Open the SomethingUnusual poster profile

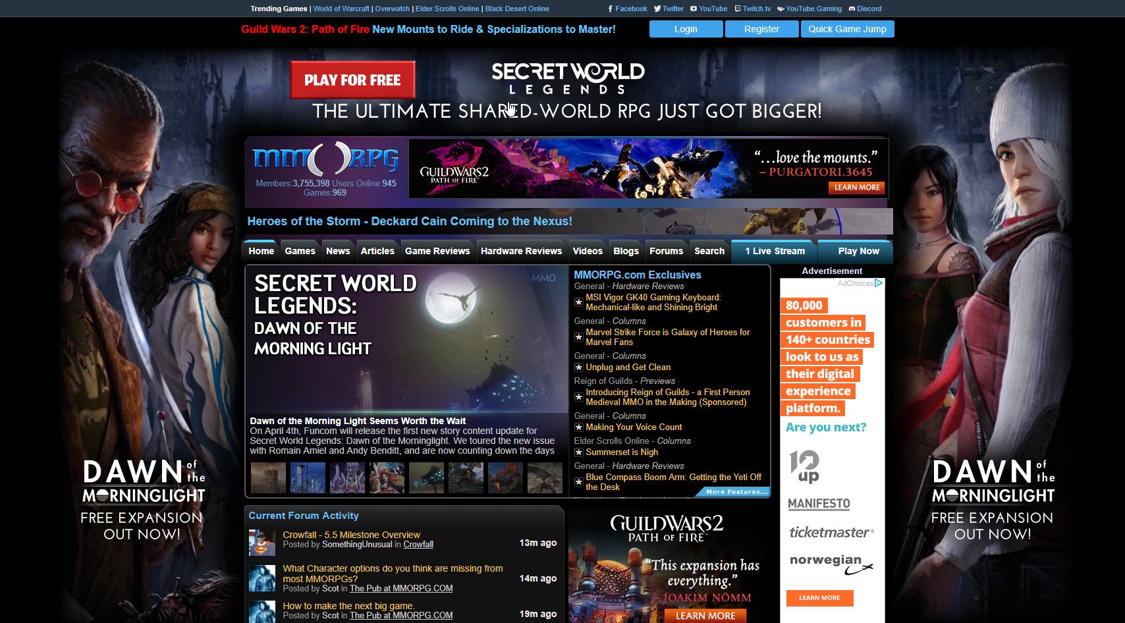357,545
